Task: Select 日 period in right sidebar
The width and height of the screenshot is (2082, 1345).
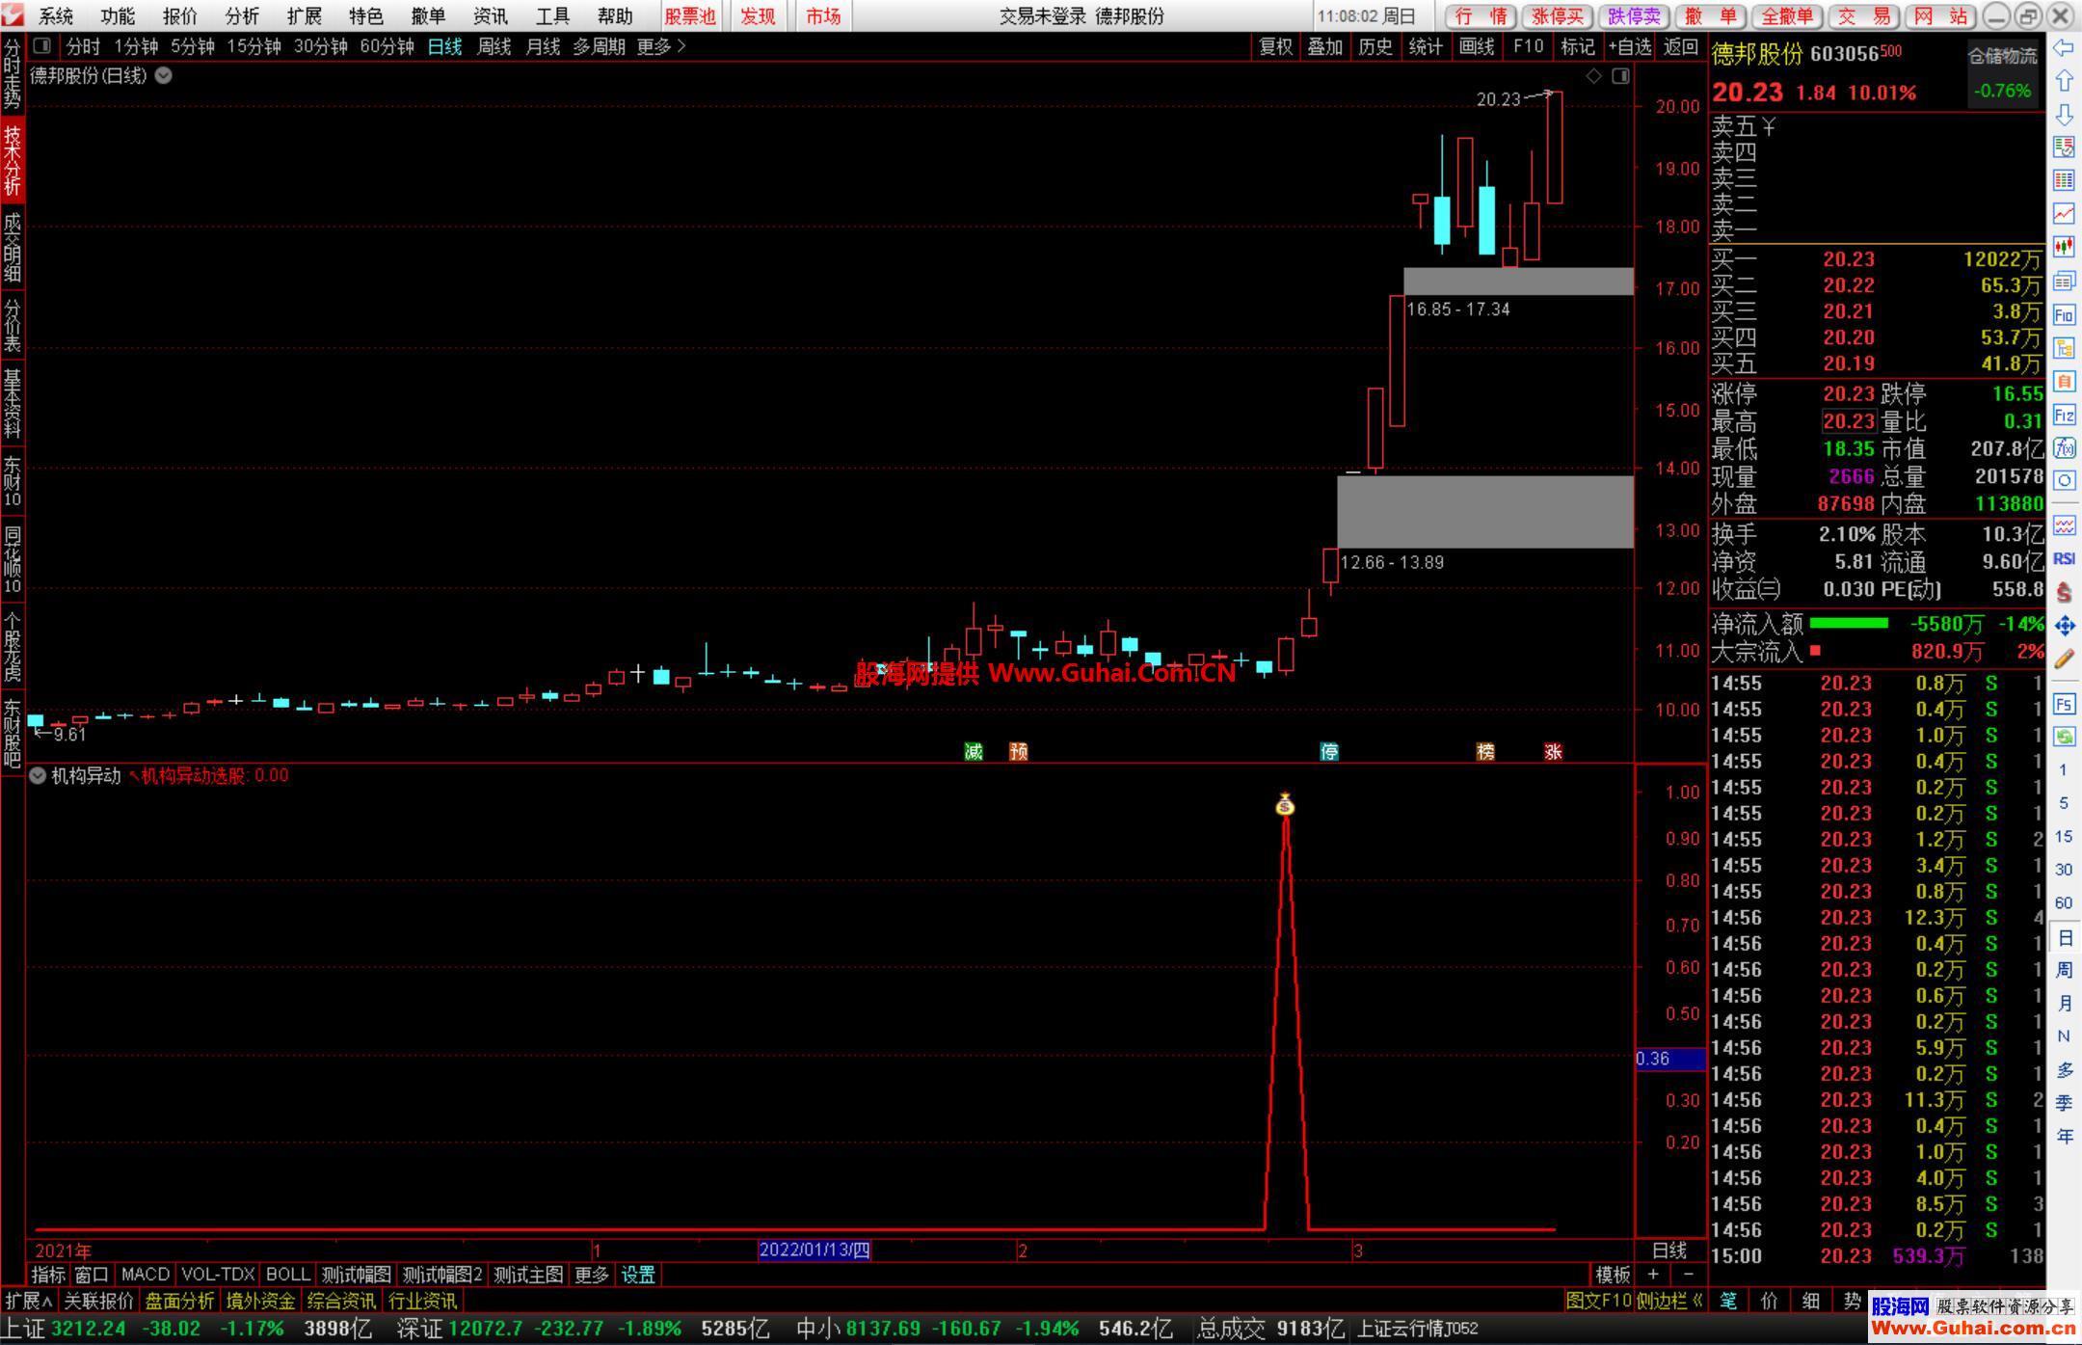Action: coord(2064,937)
